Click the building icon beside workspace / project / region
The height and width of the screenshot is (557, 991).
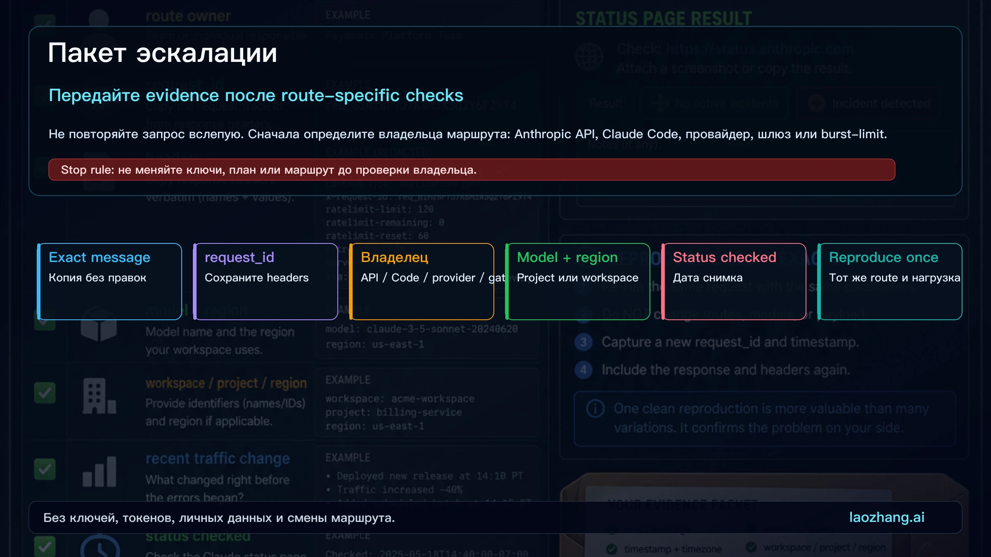pyautogui.click(x=99, y=396)
